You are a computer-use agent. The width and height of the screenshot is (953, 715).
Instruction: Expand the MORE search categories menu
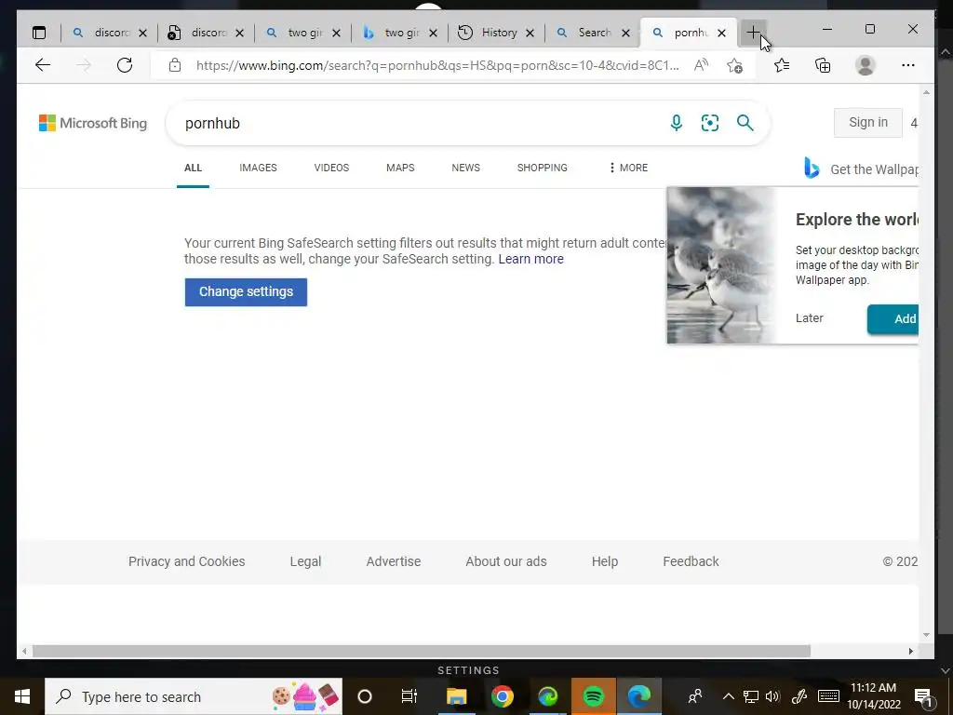coord(628,168)
